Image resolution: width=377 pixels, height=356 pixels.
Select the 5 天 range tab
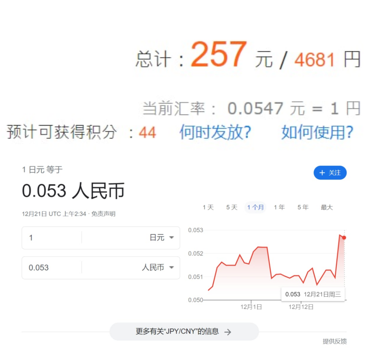pos(232,207)
